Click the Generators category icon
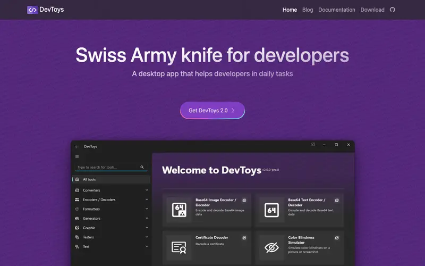 77,218
